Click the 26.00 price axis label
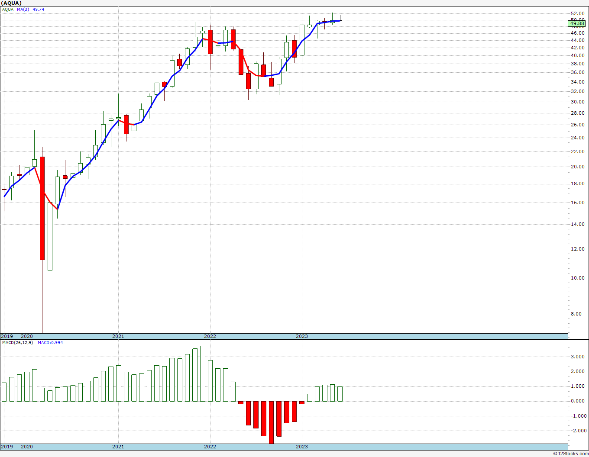The image size is (589, 457). (x=577, y=125)
